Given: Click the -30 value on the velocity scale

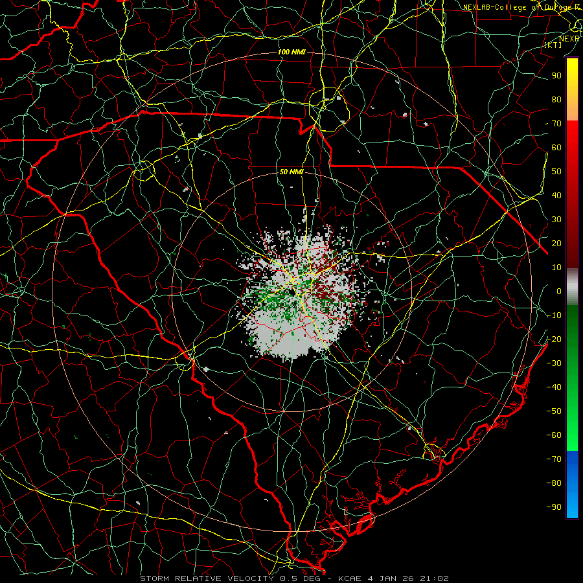Looking at the screenshot, I should (554, 363).
